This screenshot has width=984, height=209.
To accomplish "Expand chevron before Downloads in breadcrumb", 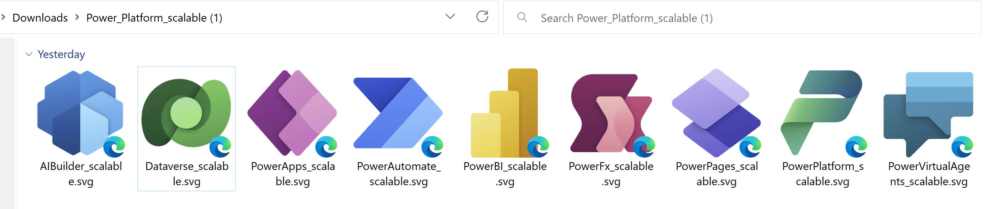I will (x=3, y=17).
